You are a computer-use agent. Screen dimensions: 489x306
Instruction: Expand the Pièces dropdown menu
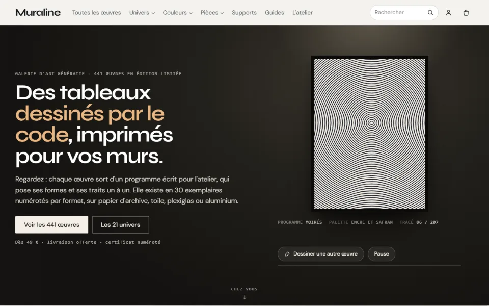pyautogui.click(x=212, y=12)
